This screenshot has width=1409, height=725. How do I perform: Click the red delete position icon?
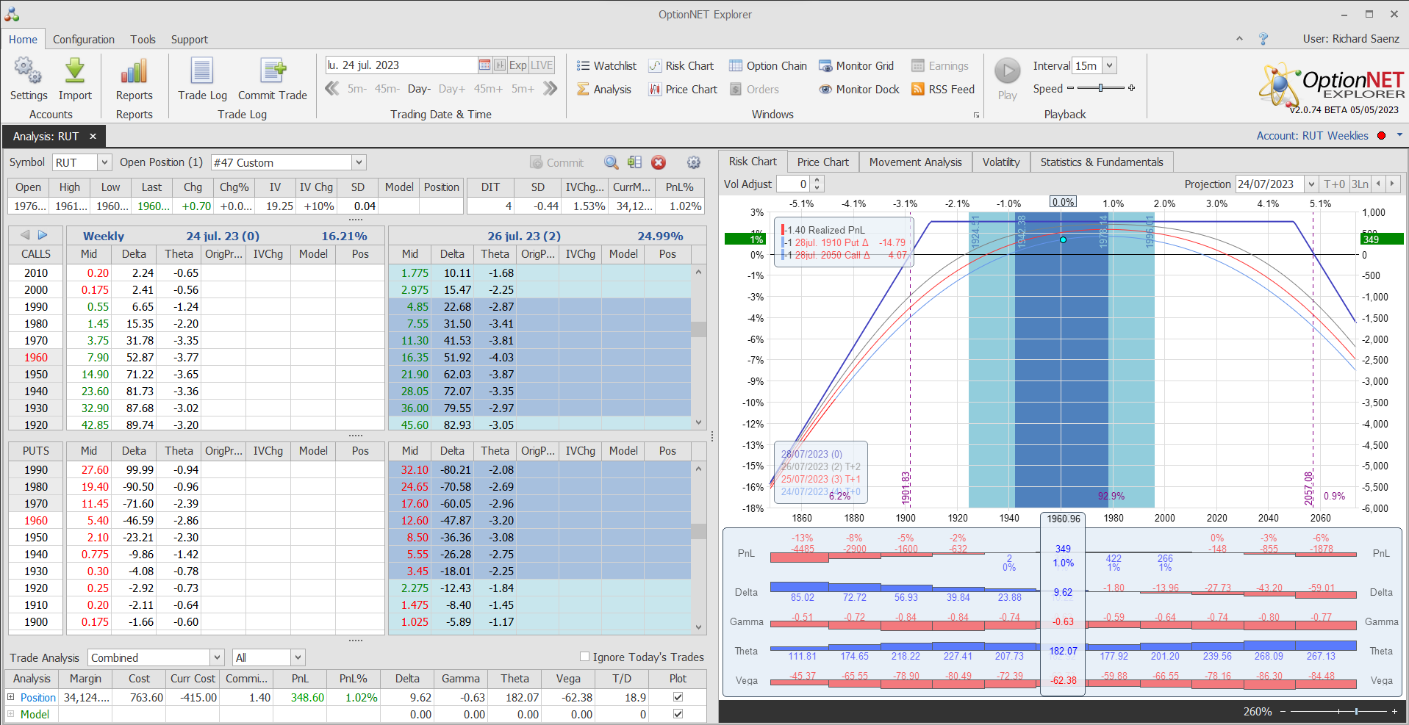[x=659, y=162]
